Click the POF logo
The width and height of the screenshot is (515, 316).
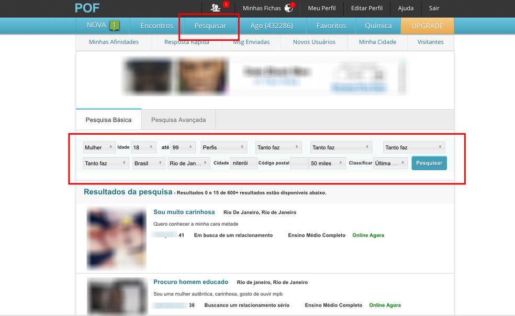87,8
